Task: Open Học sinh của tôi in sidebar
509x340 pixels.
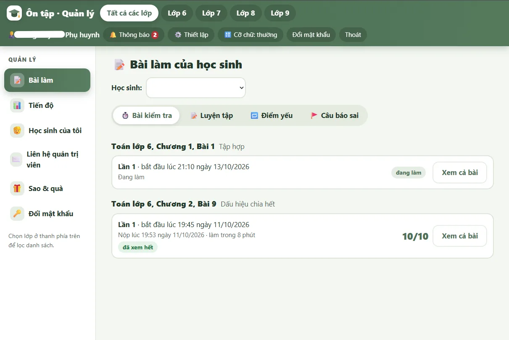Action: point(47,131)
